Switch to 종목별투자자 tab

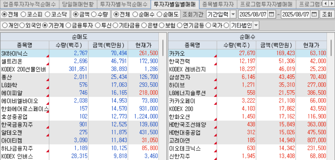pos(218,4)
